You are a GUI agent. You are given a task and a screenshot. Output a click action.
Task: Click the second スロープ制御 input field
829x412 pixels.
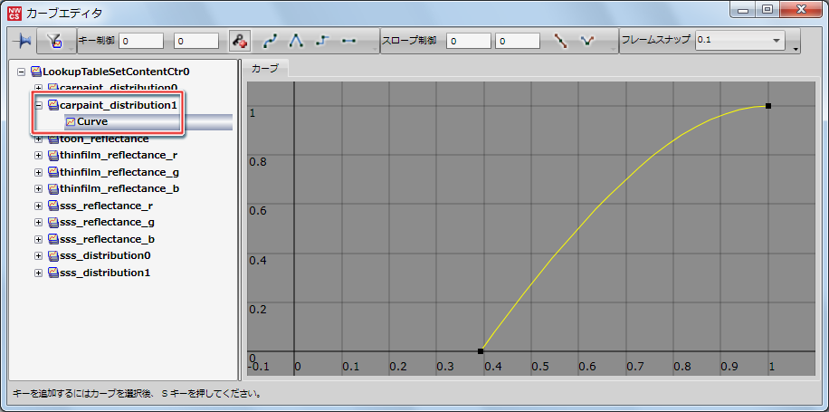click(x=517, y=41)
